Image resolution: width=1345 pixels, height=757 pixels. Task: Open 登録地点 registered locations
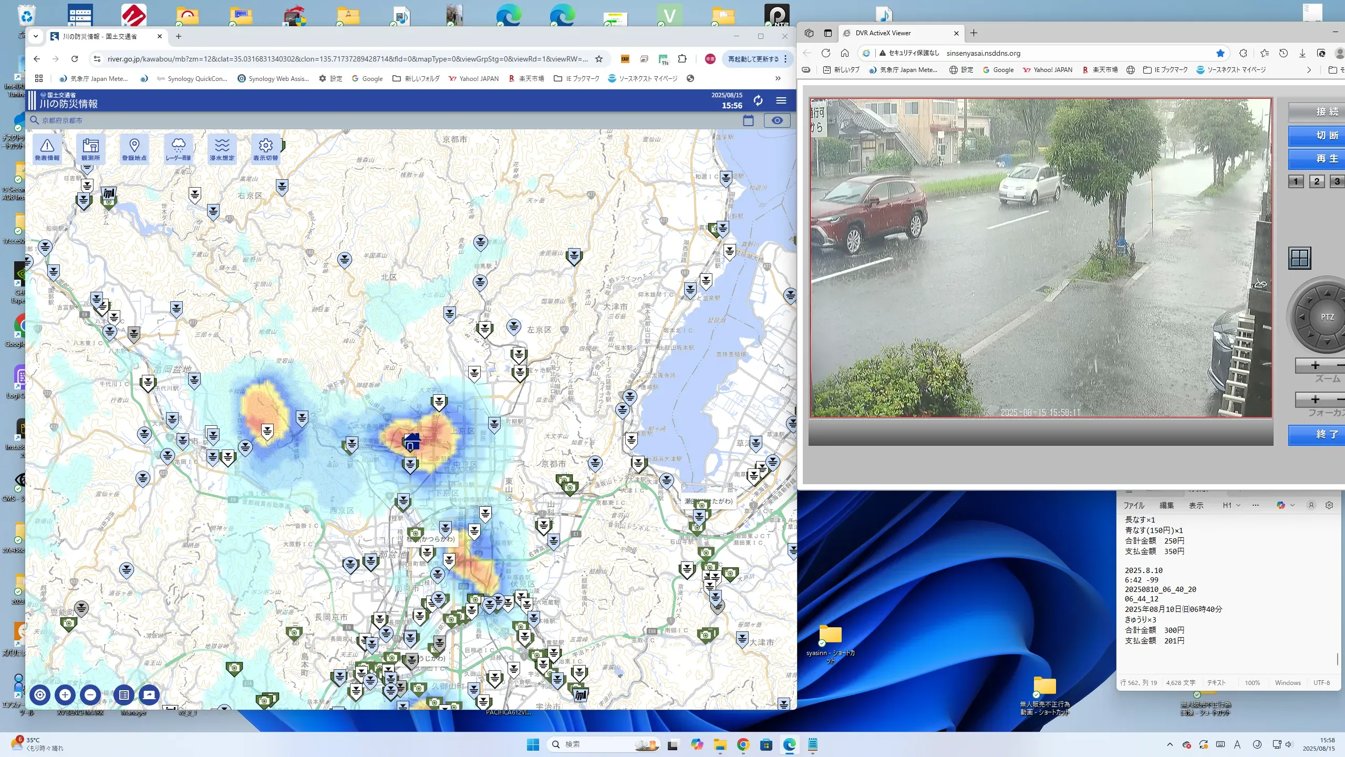[x=134, y=149]
